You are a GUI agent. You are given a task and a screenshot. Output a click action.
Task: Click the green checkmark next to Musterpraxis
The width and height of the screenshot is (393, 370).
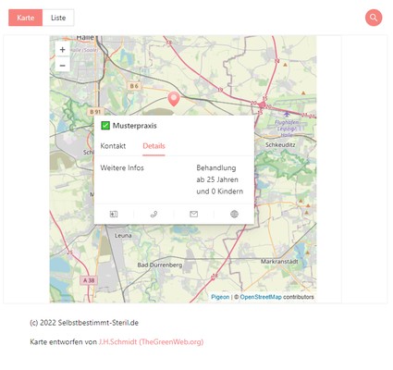coord(105,126)
